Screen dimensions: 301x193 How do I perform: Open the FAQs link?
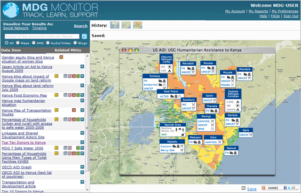(x=275, y=16)
